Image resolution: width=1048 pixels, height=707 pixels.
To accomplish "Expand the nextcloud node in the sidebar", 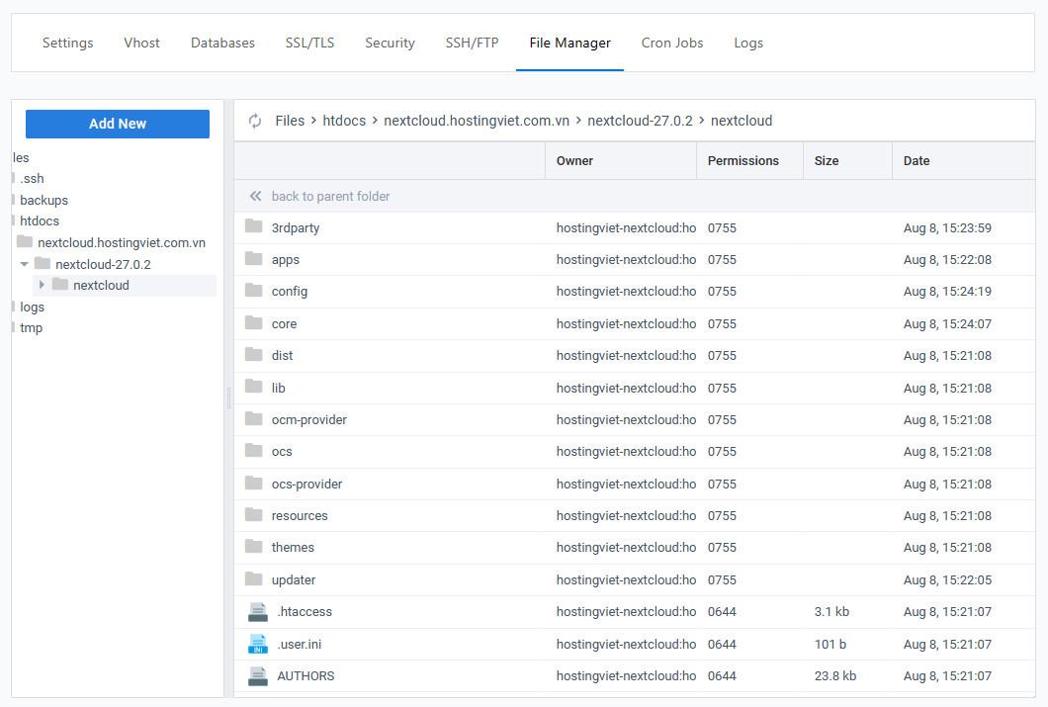I will click(42, 285).
